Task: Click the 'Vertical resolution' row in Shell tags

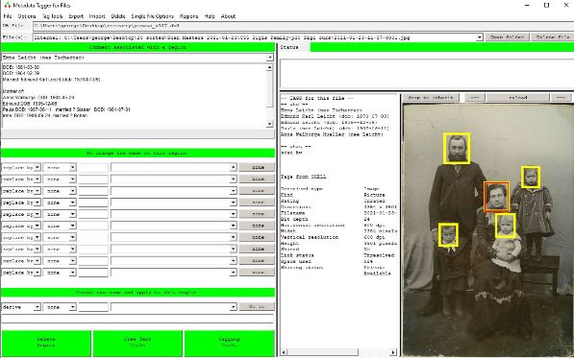Action: tap(333, 237)
